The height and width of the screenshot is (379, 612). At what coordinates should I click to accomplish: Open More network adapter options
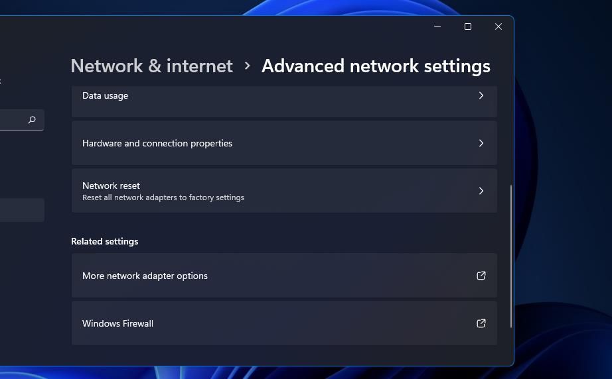coord(284,276)
